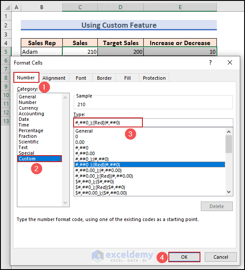Select row 13 header in the worksheet

[6, 121]
